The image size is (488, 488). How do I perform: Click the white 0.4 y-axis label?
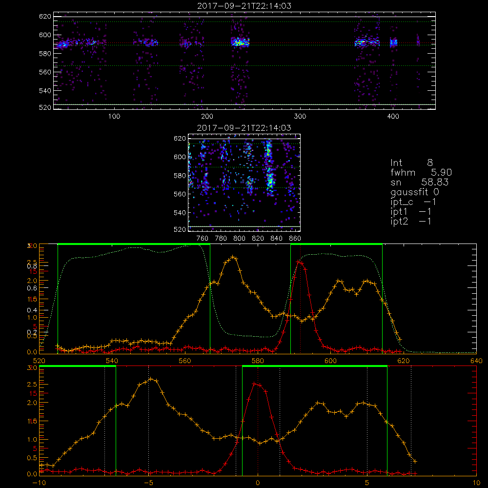click(x=32, y=310)
